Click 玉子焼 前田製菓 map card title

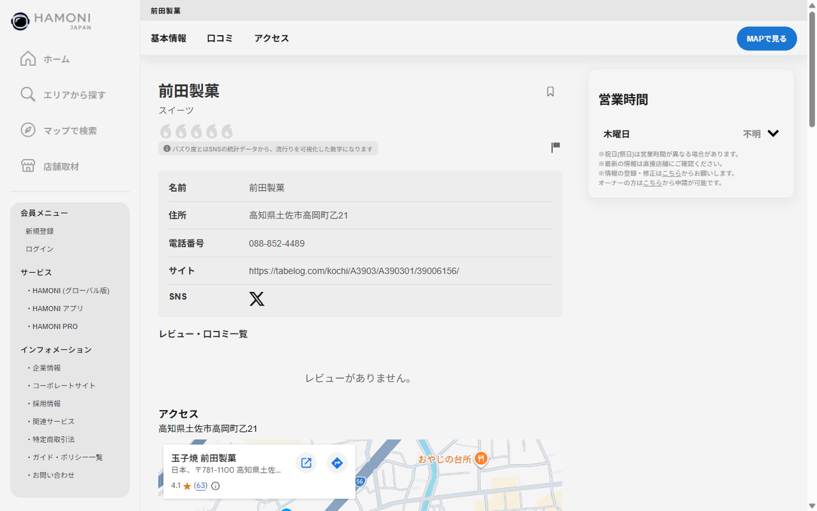pos(204,458)
